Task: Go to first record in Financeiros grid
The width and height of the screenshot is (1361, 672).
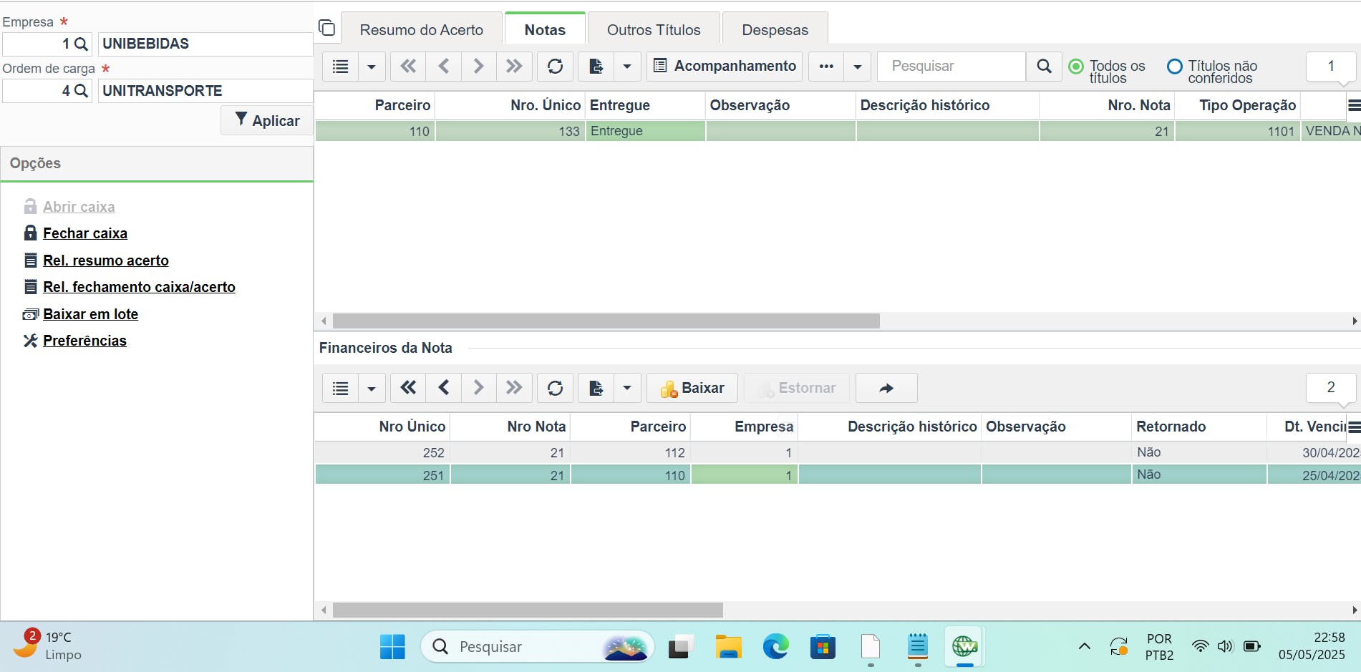Action: coord(408,388)
